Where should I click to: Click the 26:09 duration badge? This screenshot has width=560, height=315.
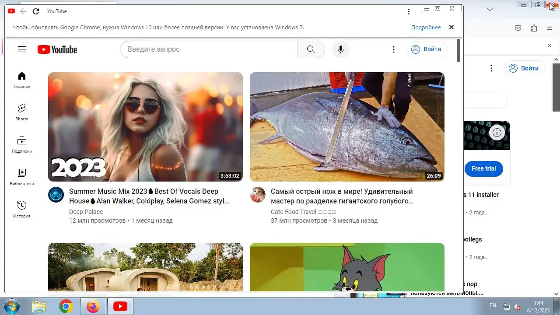tap(434, 176)
